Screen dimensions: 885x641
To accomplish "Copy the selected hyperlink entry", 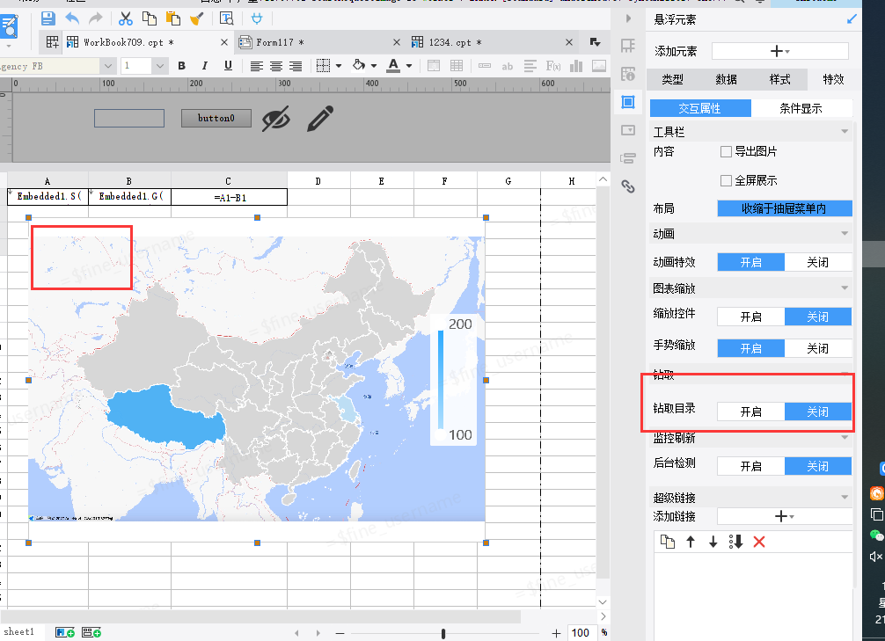I will tap(668, 543).
